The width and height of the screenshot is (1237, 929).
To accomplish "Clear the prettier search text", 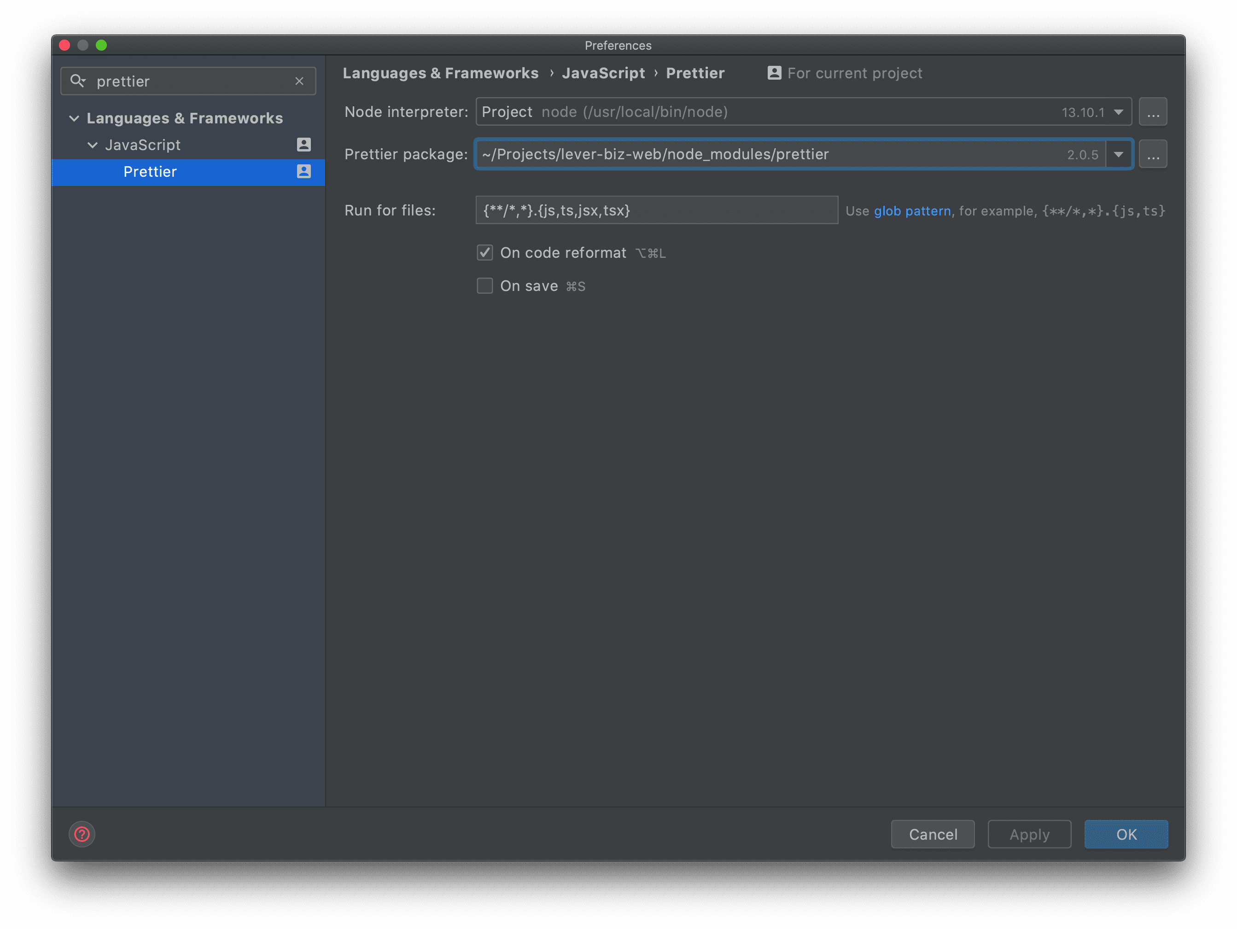I will tap(299, 81).
